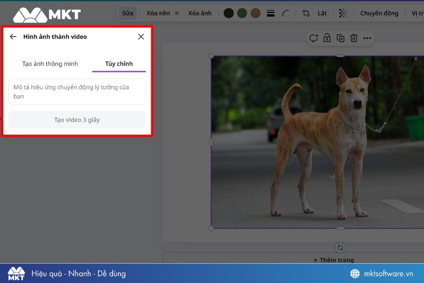Screen dimensions: 424x283
Task: Click Xóa ảnh in the toolbar
Action: point(200,13)
